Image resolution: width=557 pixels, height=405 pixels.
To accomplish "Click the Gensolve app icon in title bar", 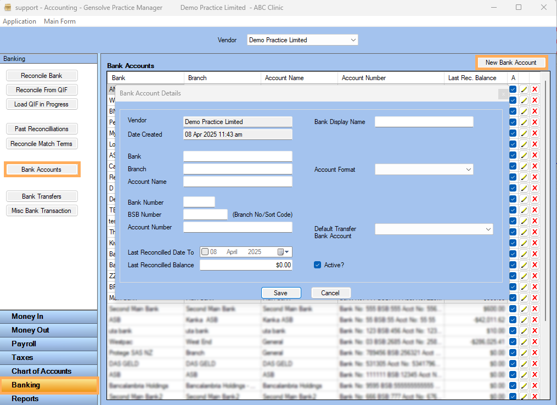I will (8, 7).
